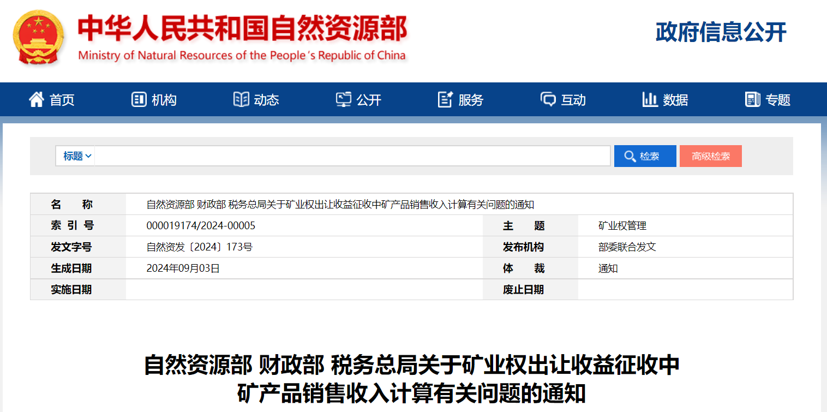Image resolution: width=827 pixels, height=412 pixels.
Task: Click the bar chart icon for 数据
Action: 650,99
